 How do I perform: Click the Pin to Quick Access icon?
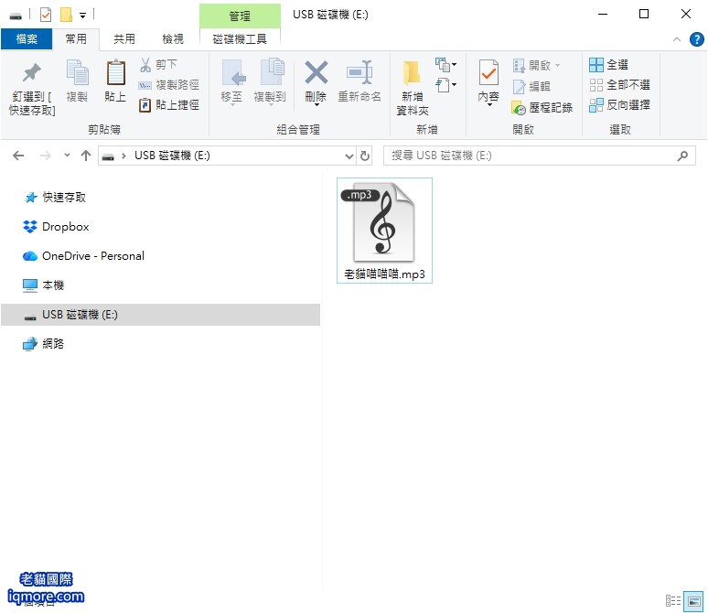pyautogui.click(x=32, y=73)
